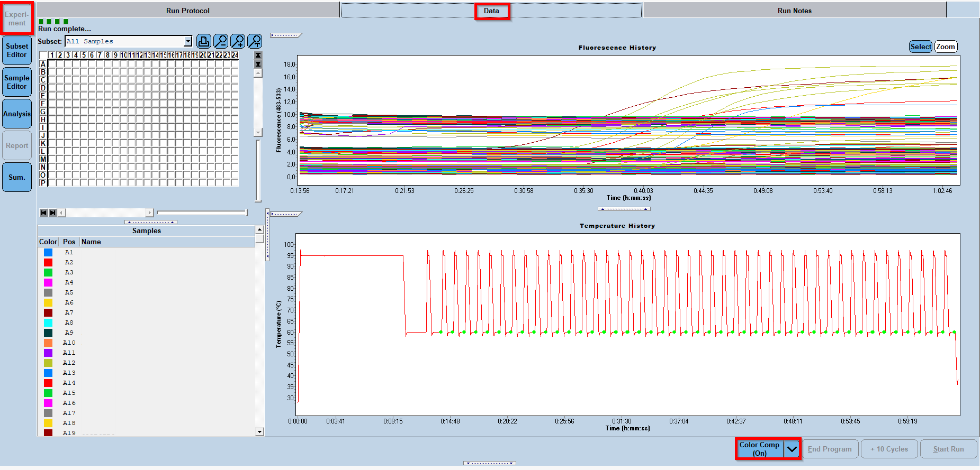Open the Subset All Samples dropdown
The image size is (980, 470).
tap(188, 41)
